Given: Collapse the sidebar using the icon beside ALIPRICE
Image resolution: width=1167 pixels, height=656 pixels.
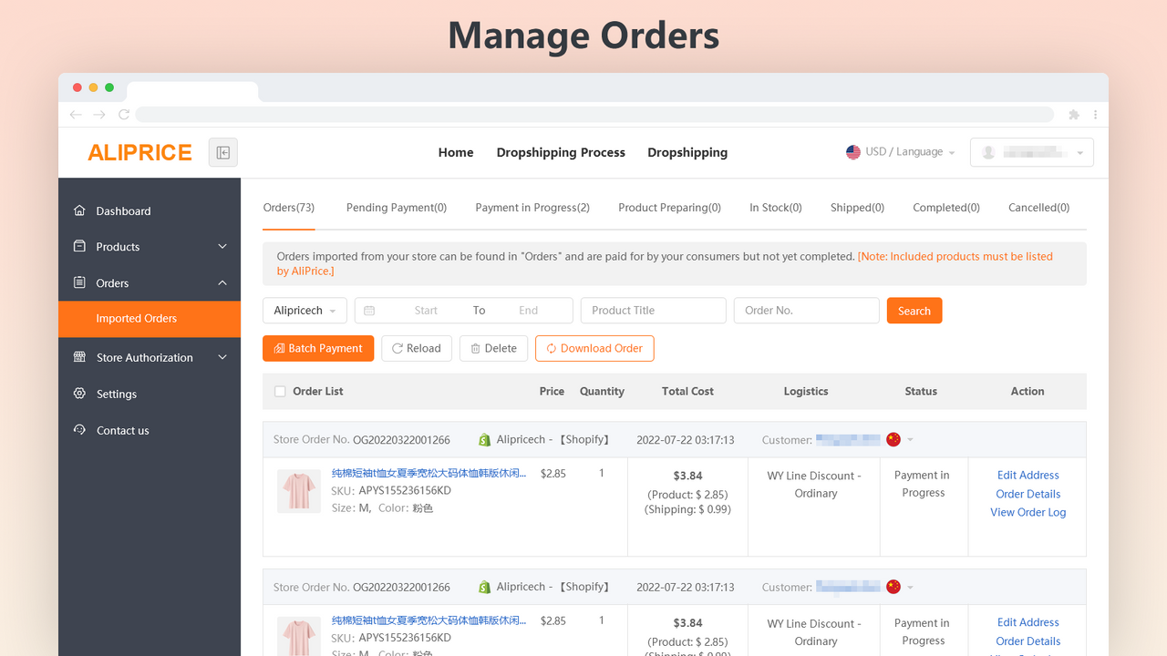Looking at the screenshot, I should (x=222, y=152).
